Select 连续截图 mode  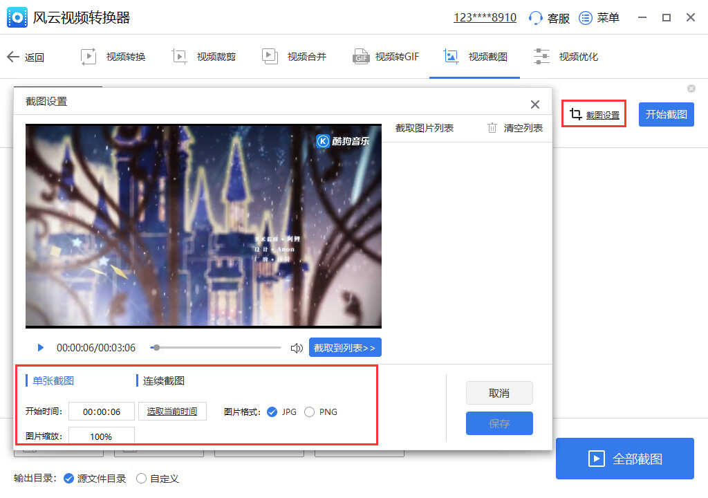pos(163,380)
